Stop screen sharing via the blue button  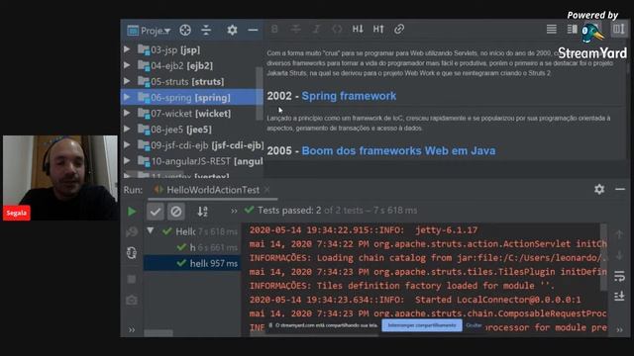pos(422,325)
